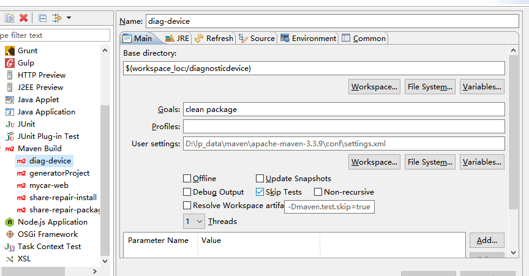Click the User settings path field
The image size is (529, 276).
pos(343,143)
